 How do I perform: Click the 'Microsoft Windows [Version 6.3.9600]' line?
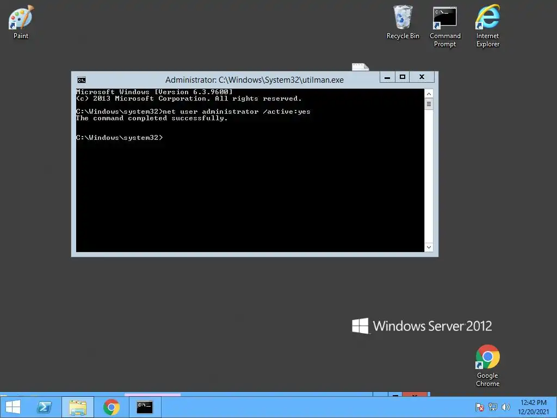[154, 91]
